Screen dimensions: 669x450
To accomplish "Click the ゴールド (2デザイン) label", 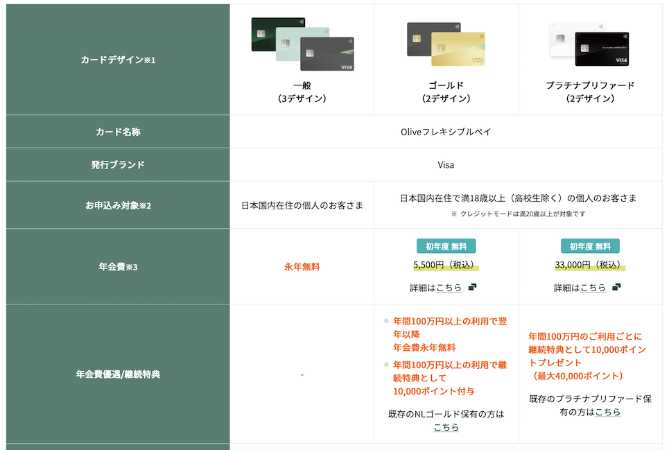I will coord(446,92).
